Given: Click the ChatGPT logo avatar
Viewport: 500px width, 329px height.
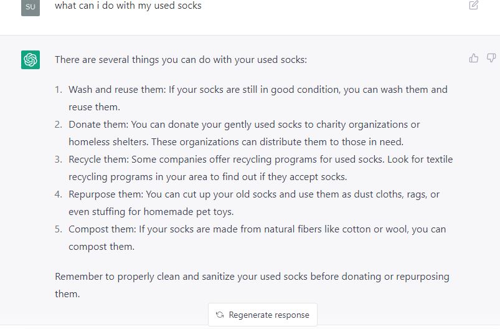Looking at the screenshot, I should point(31,60).
